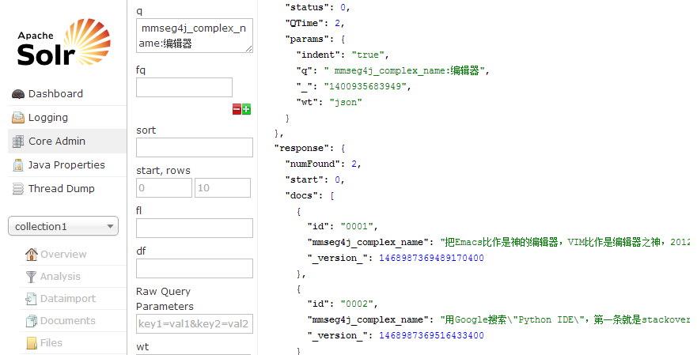
Task: Focus the fq filter query field
Action: (184, 87)
